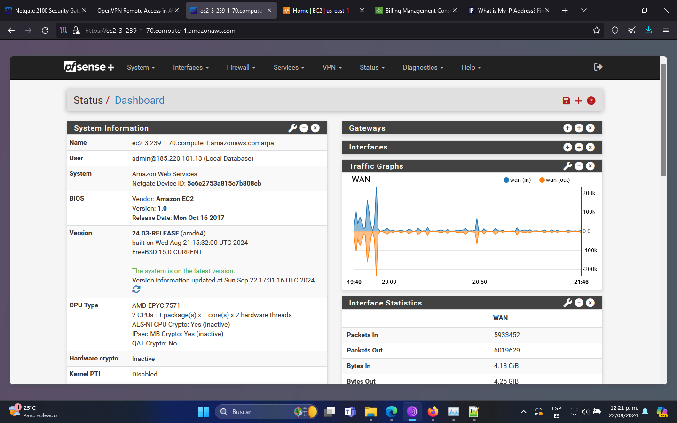Click the Interfaces widget title
Viewport: 677px width, 423px height.
[x=368, y=147]
